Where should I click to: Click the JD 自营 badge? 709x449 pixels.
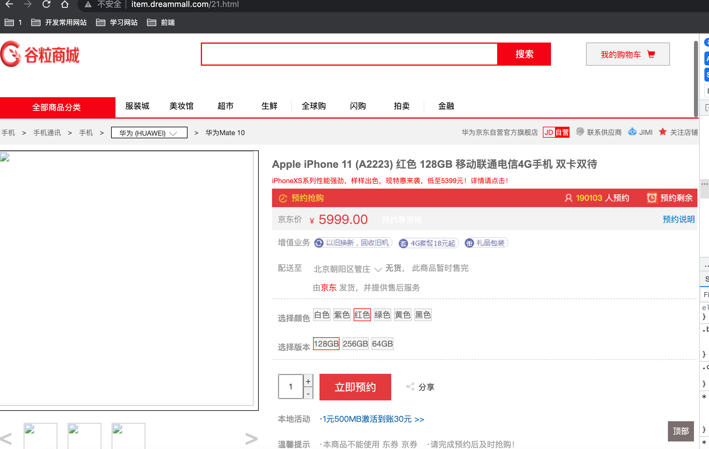pos(556,132)
